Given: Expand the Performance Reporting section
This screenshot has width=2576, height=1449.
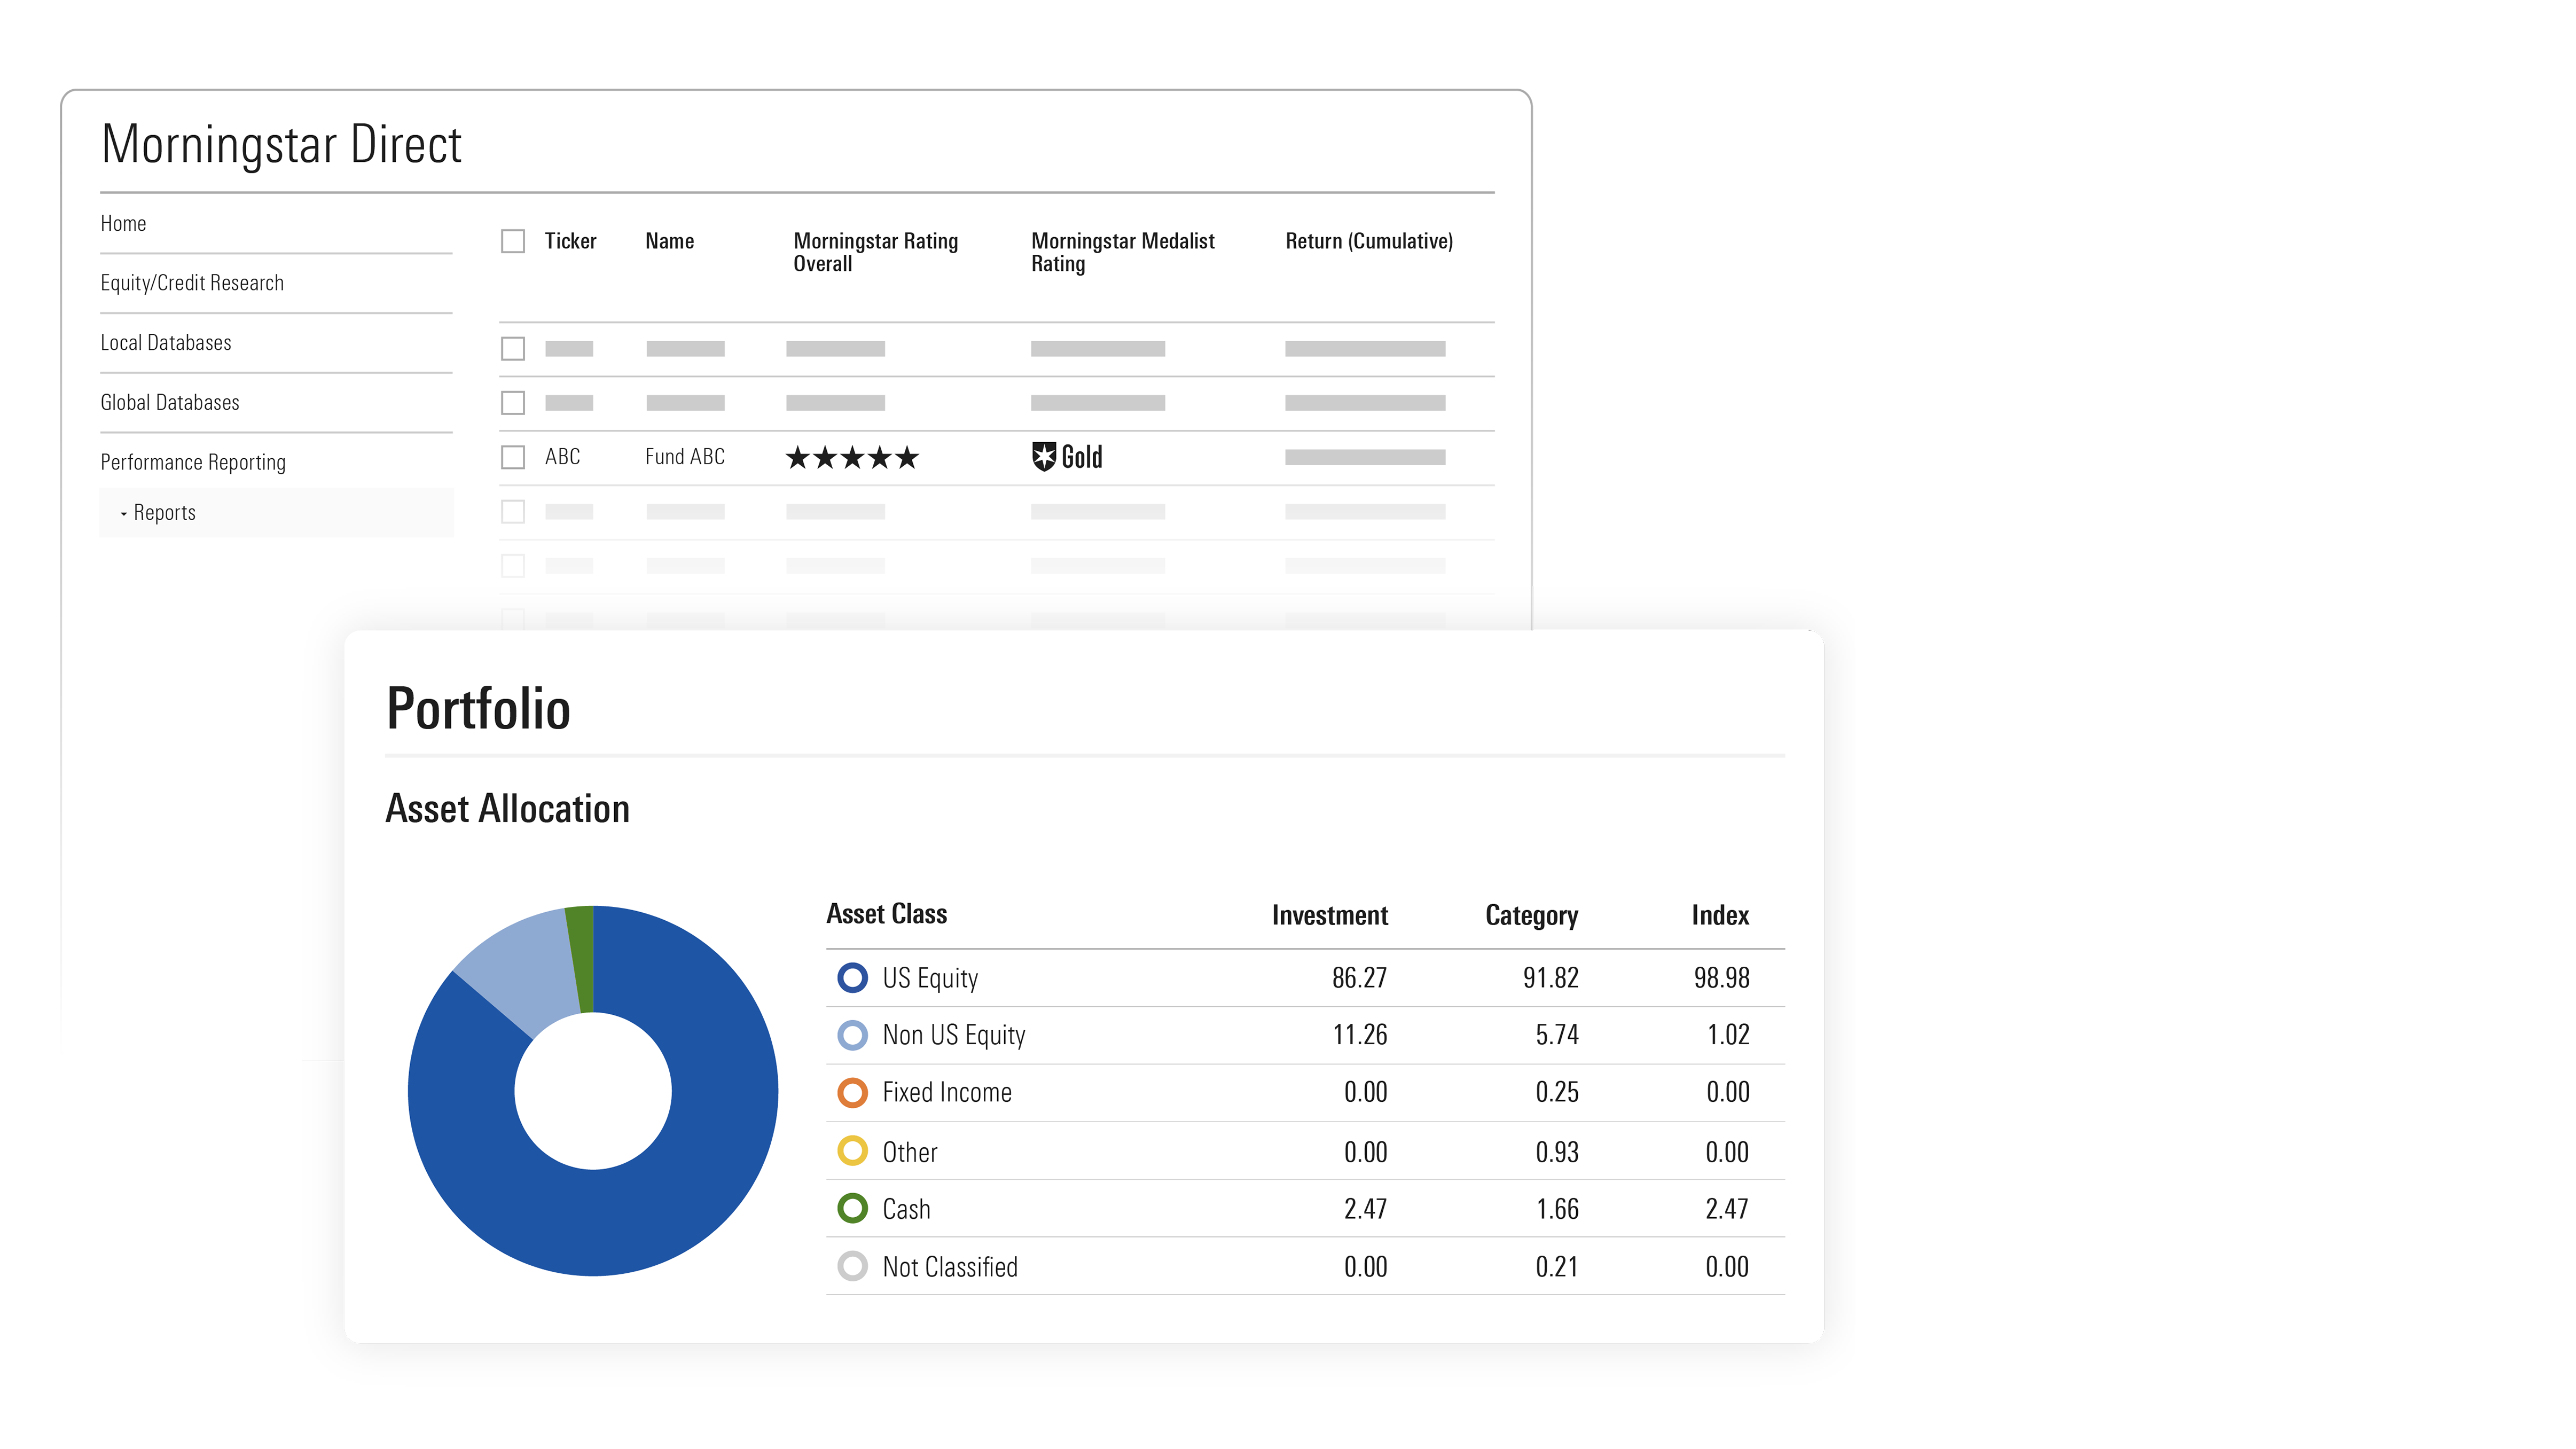Looking at the screenshot, I should point(193,462).
